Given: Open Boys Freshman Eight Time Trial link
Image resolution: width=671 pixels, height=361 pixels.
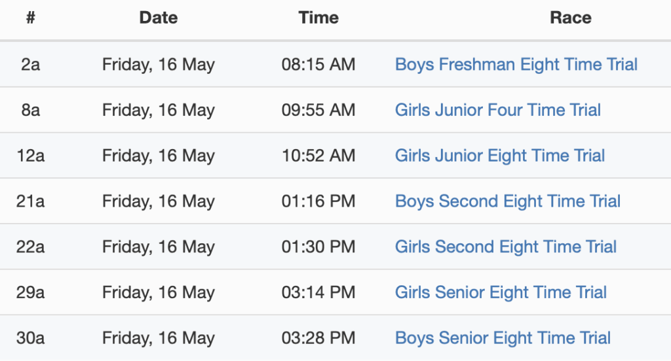Looking at the screenshot, I should (x=516, y=65).
